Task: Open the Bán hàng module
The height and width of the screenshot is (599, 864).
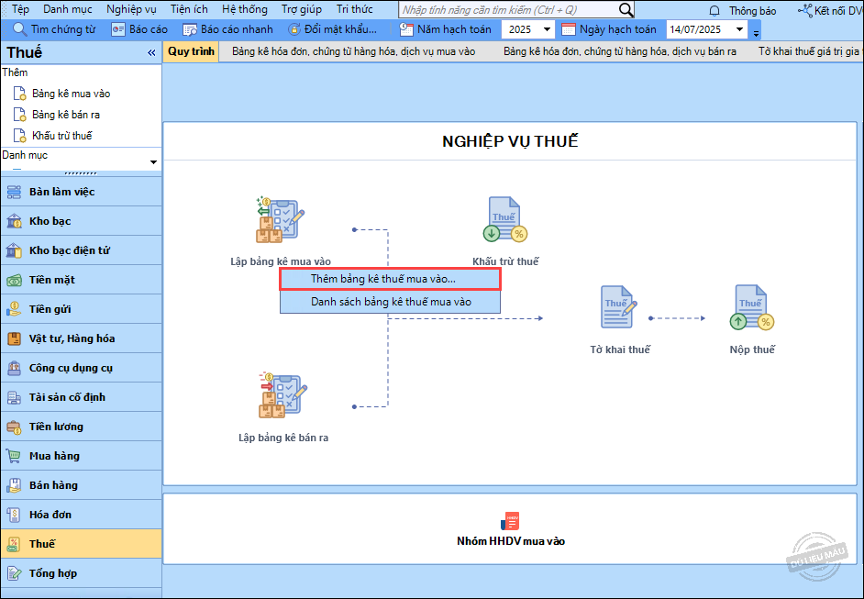Action: (x=81, y=485)
